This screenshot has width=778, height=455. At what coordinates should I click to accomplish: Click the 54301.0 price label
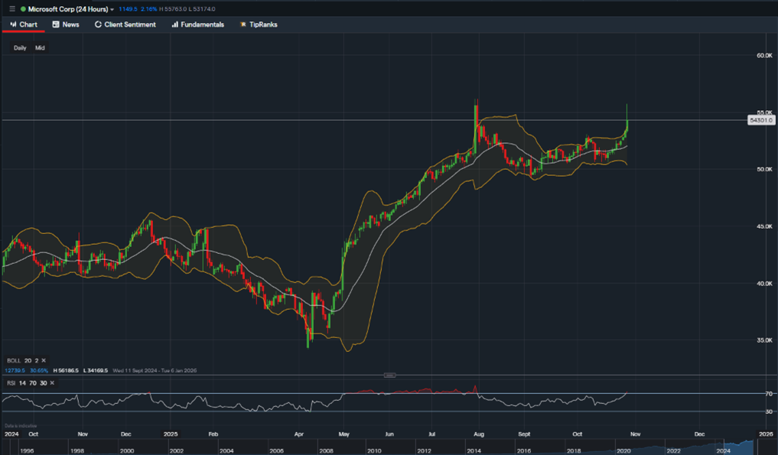coord(760,119)
